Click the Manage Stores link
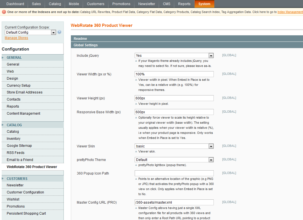 (x=16, y=38)
